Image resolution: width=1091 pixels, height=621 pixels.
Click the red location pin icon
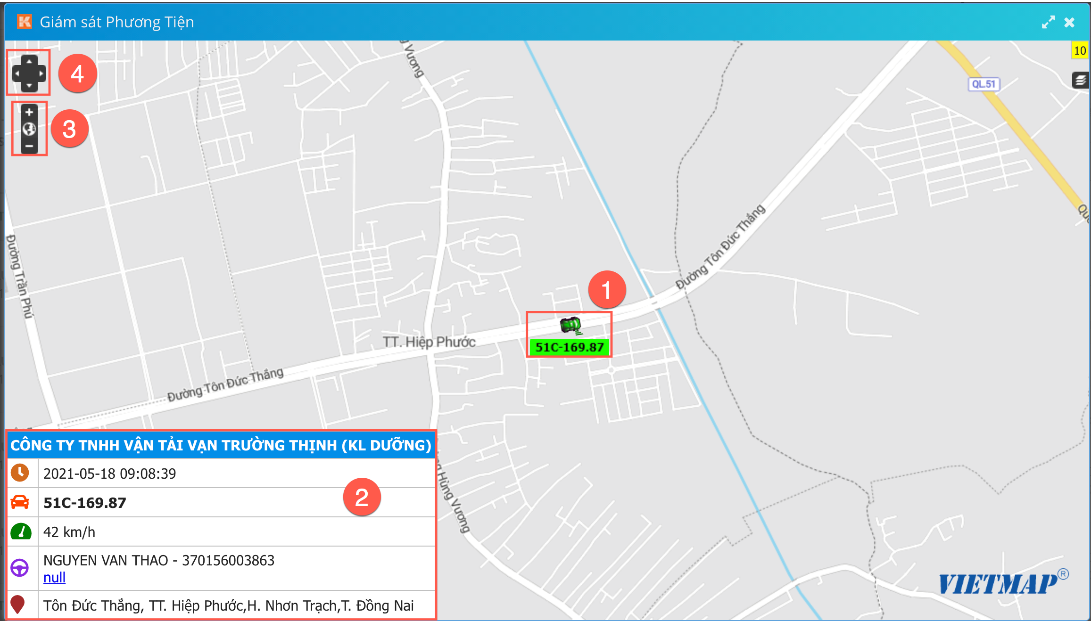(x=18, y=605)
